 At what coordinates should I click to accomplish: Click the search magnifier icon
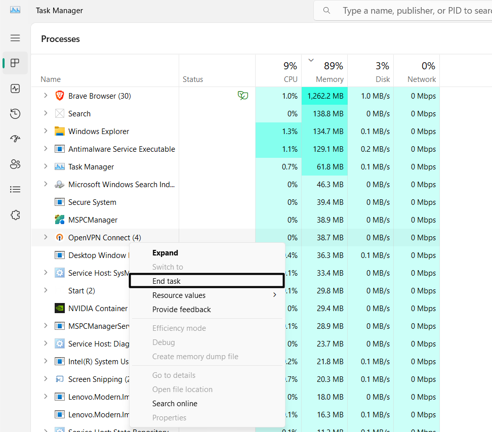click(x=326, y=10)
